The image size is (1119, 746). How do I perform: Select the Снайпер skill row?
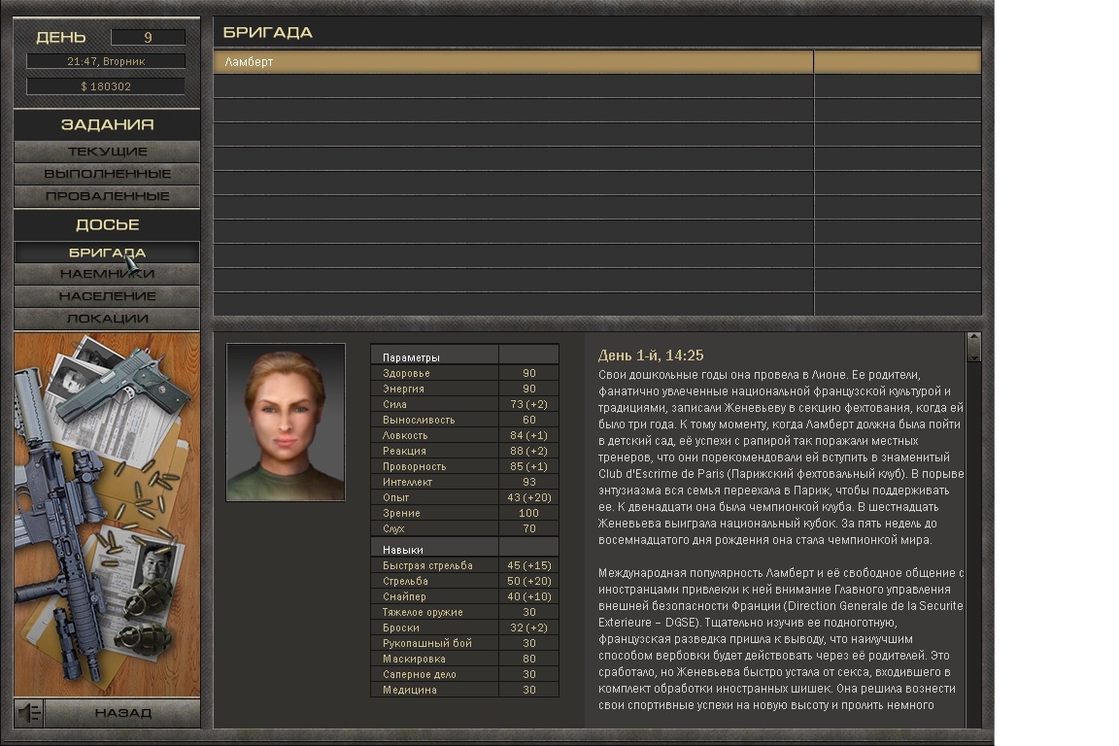click(464, 596)
